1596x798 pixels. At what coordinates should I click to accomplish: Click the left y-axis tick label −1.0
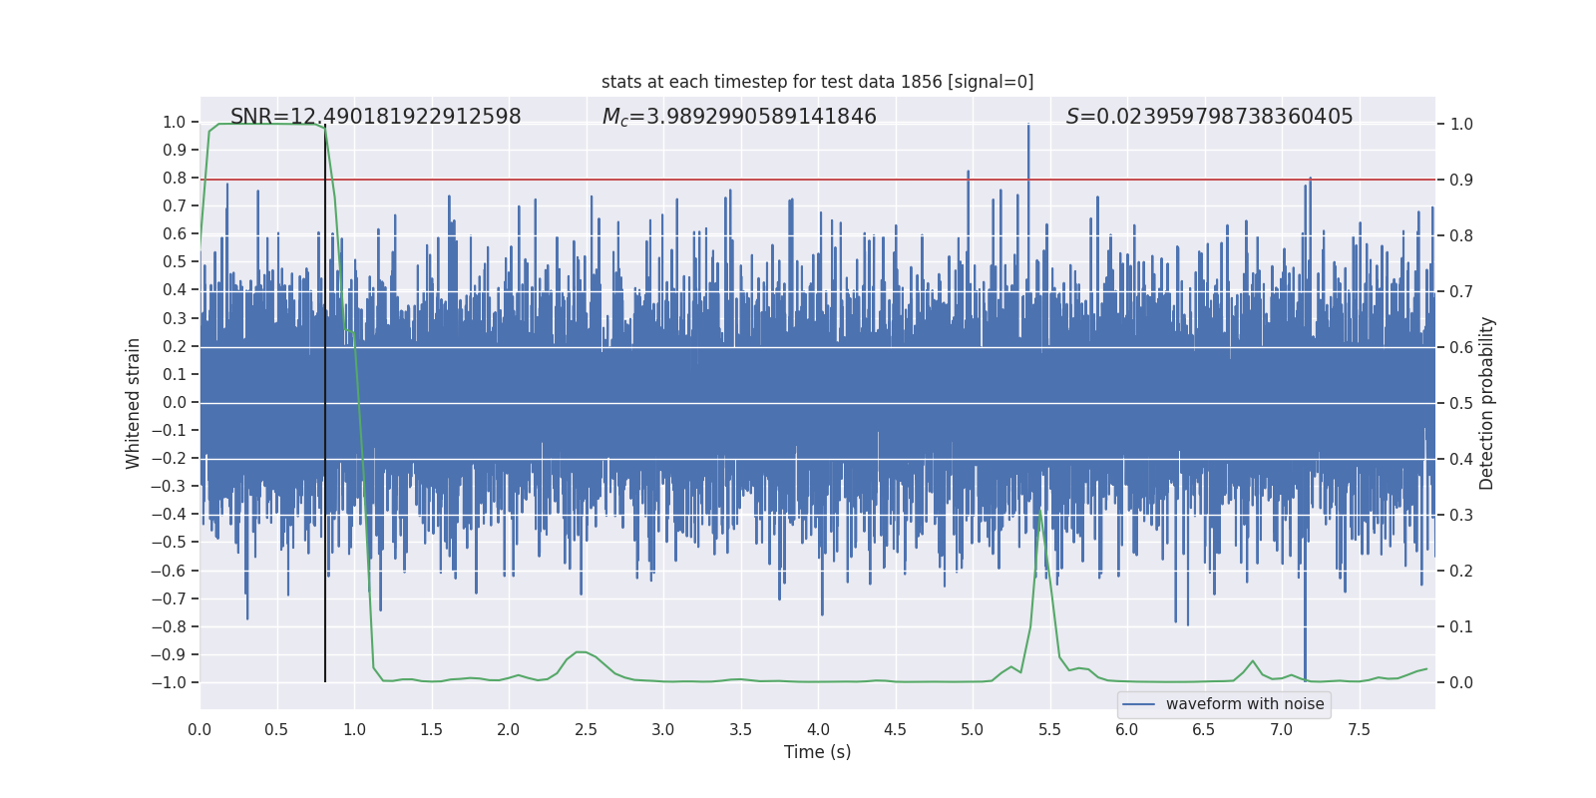point(168,683)
